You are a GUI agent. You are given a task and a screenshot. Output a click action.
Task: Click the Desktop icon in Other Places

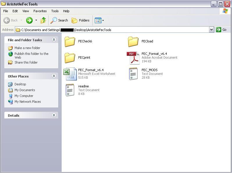point(10,84)
